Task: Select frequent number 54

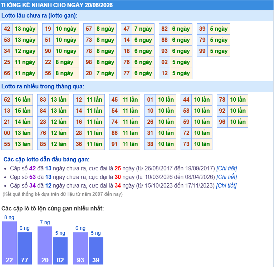Action: tap(115, 111)
